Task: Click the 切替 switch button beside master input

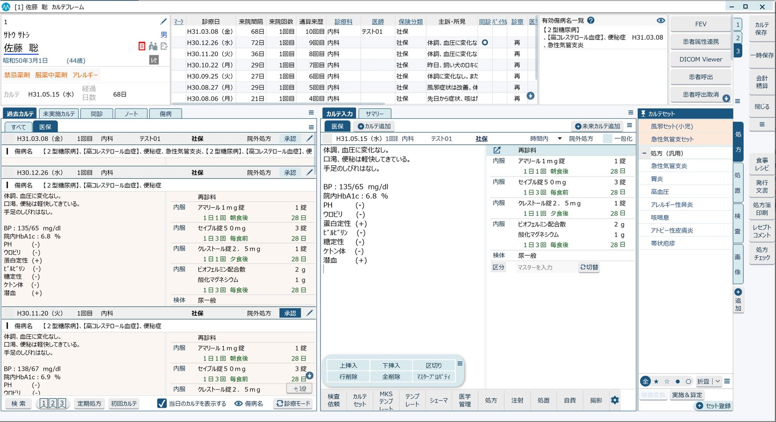Action: [x=589, y=267]
